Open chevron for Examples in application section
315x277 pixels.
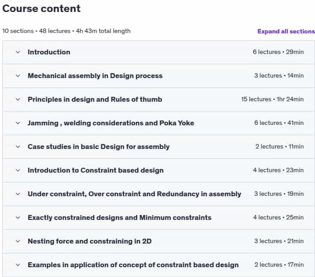click(18, 265)
